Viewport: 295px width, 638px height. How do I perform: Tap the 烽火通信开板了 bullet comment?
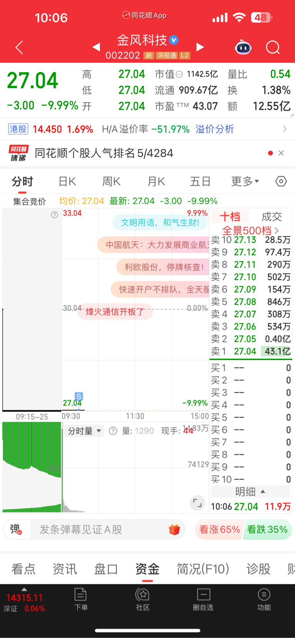pyautogui.click(x=115, y=311)
